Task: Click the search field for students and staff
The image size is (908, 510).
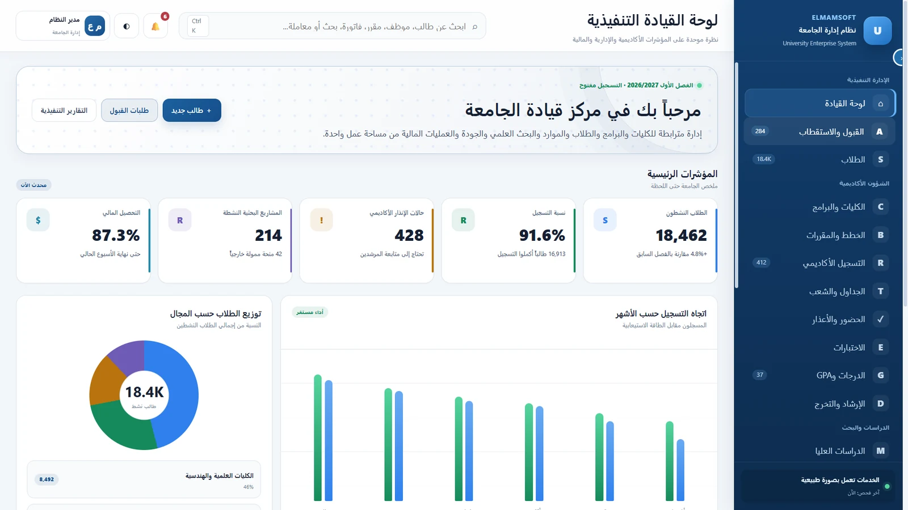Action: (x=333, y=26)
